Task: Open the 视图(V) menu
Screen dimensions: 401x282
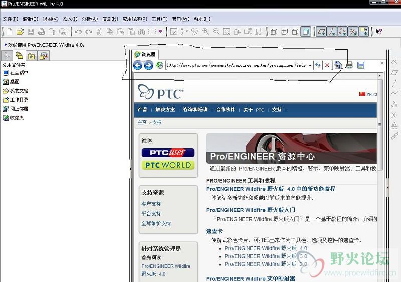Action: click(51, 19)
